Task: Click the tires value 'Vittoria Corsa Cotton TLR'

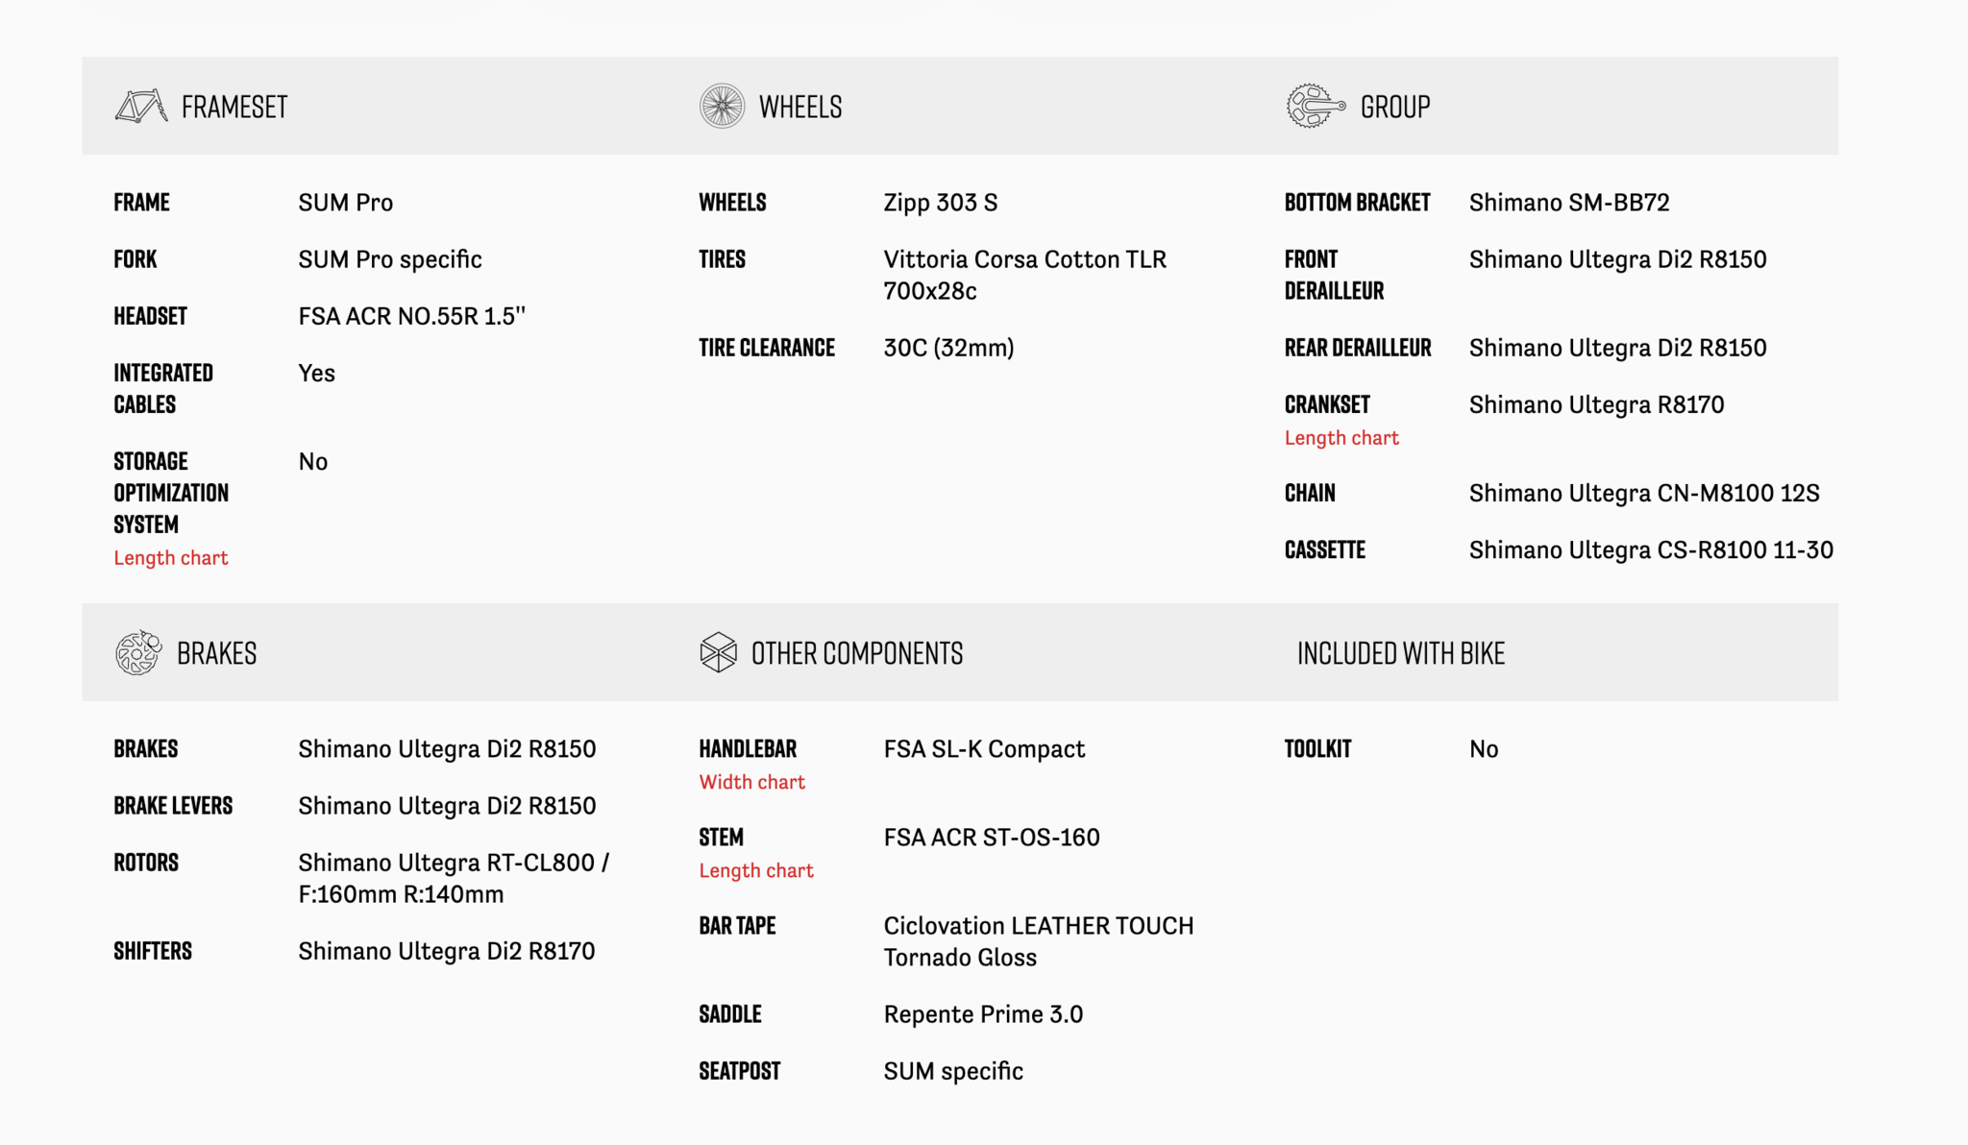Action: click(1025, 259)
